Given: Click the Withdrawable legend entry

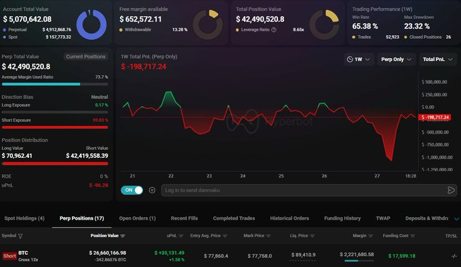Looking at the screenshot, I should click(x=135, y=30).
